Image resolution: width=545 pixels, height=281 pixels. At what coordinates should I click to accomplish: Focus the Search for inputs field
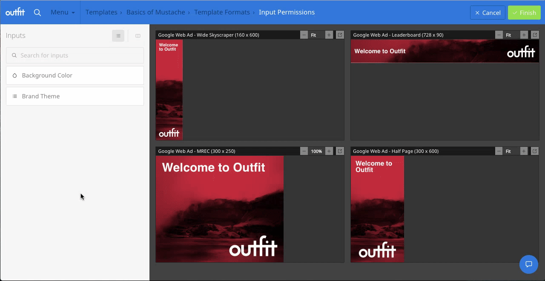75,55
